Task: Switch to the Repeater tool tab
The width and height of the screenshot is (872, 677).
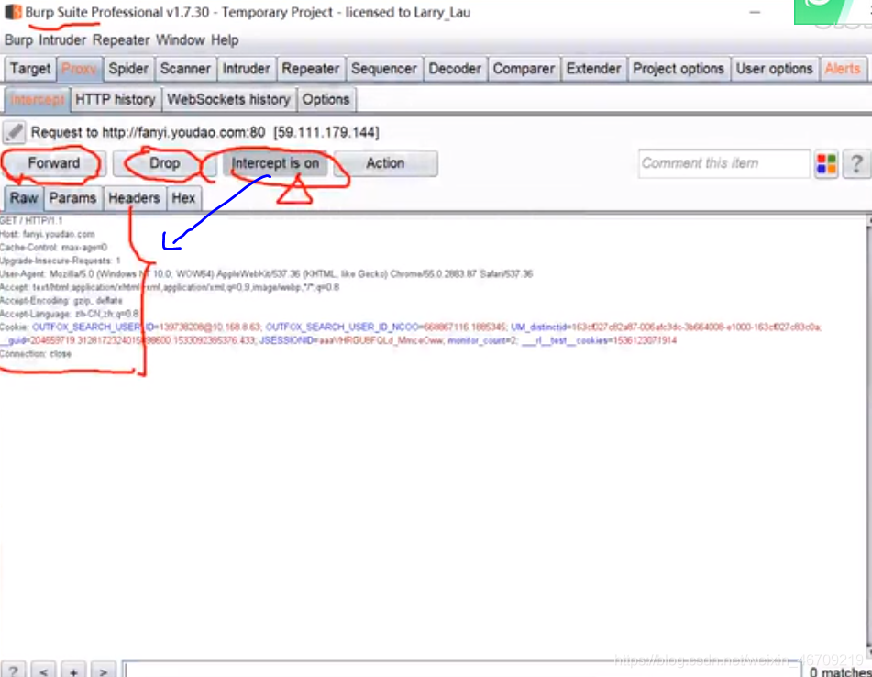Action: pyautogui.click(x=310, y=69)
